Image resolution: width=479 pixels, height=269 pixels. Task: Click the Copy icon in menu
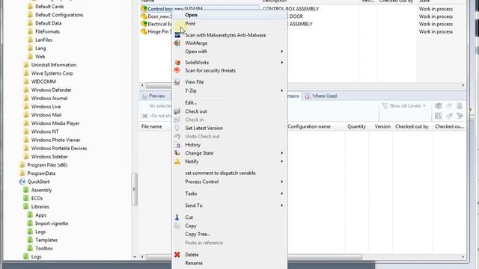coord(177,226)
